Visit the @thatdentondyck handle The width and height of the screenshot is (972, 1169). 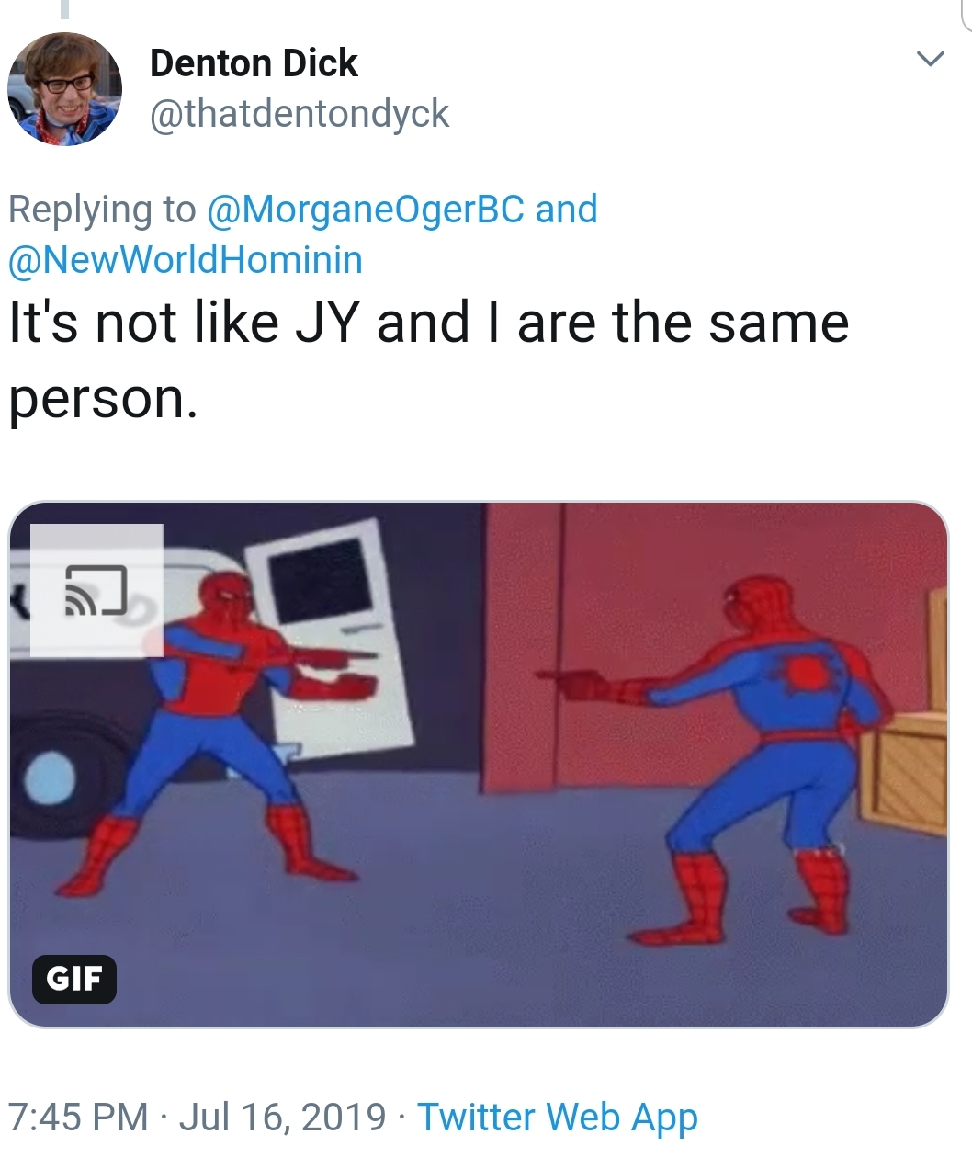pos(299,114)
